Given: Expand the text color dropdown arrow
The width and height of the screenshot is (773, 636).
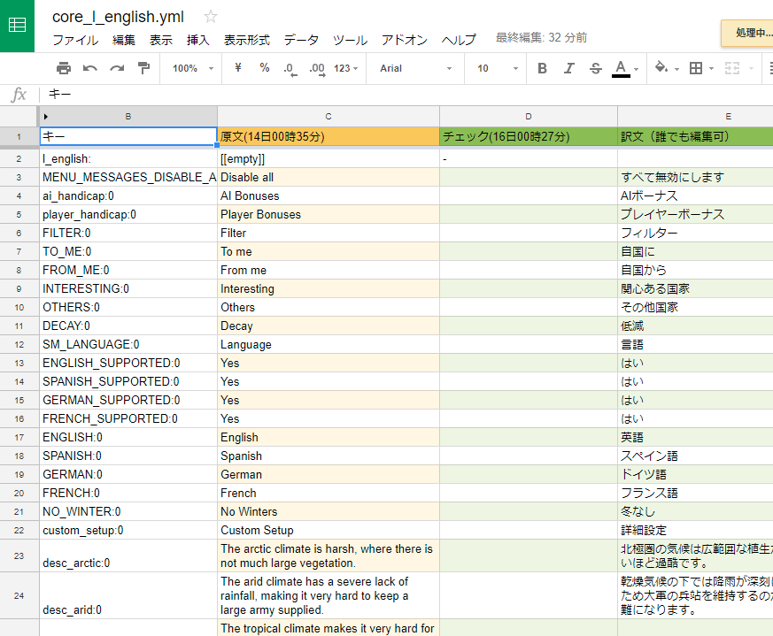Looking at the screenshot, I should point(636,68).
